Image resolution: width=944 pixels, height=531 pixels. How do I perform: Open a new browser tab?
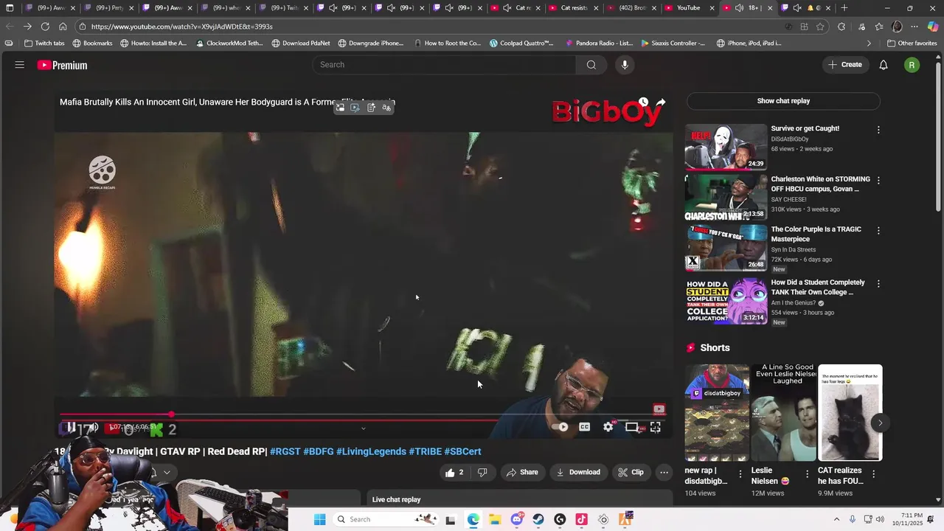(x=844, y=8)
